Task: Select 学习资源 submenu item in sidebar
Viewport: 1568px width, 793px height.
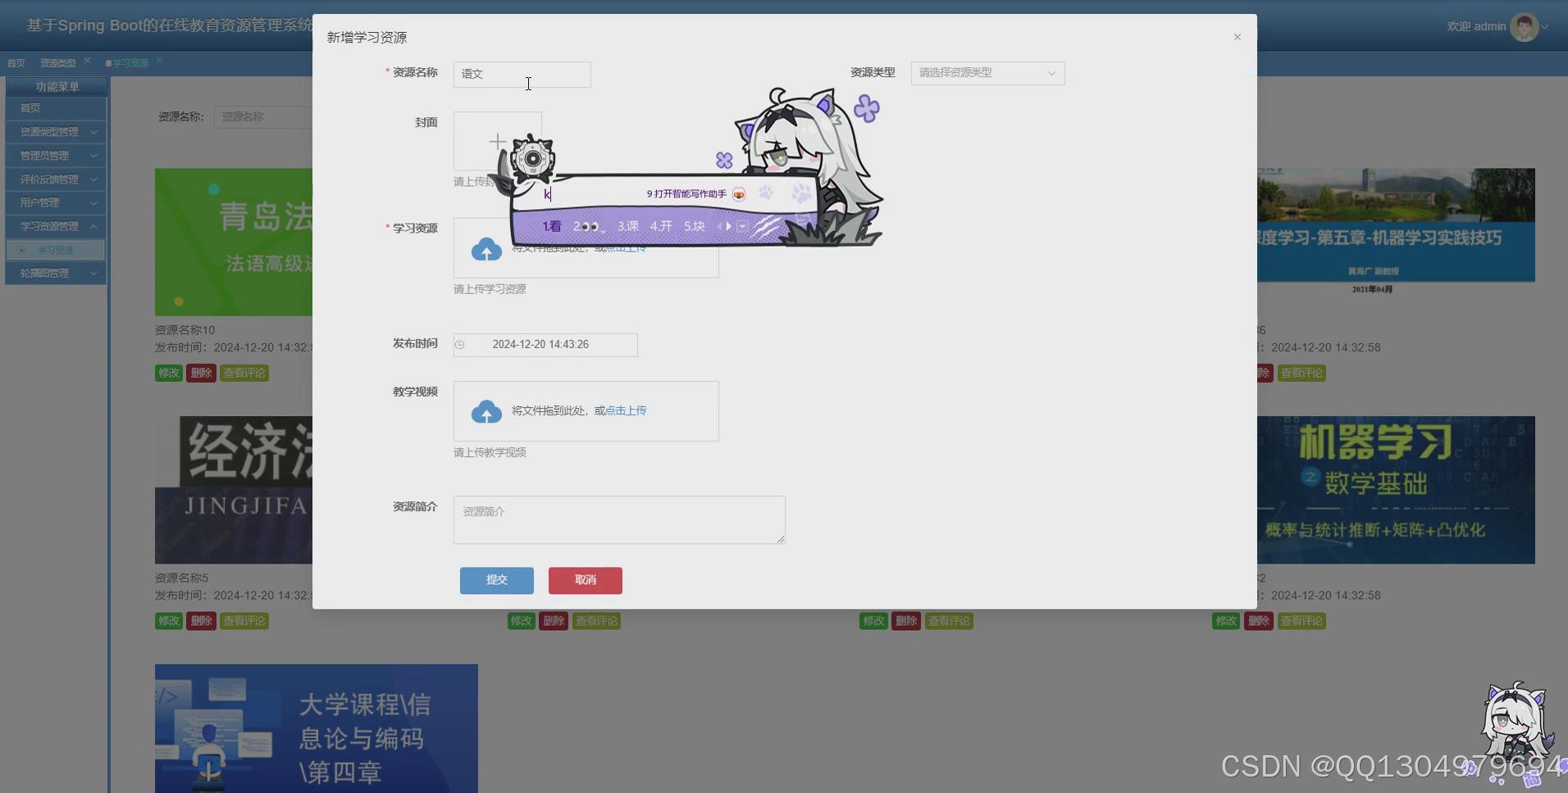Action: tap(56, 250)
